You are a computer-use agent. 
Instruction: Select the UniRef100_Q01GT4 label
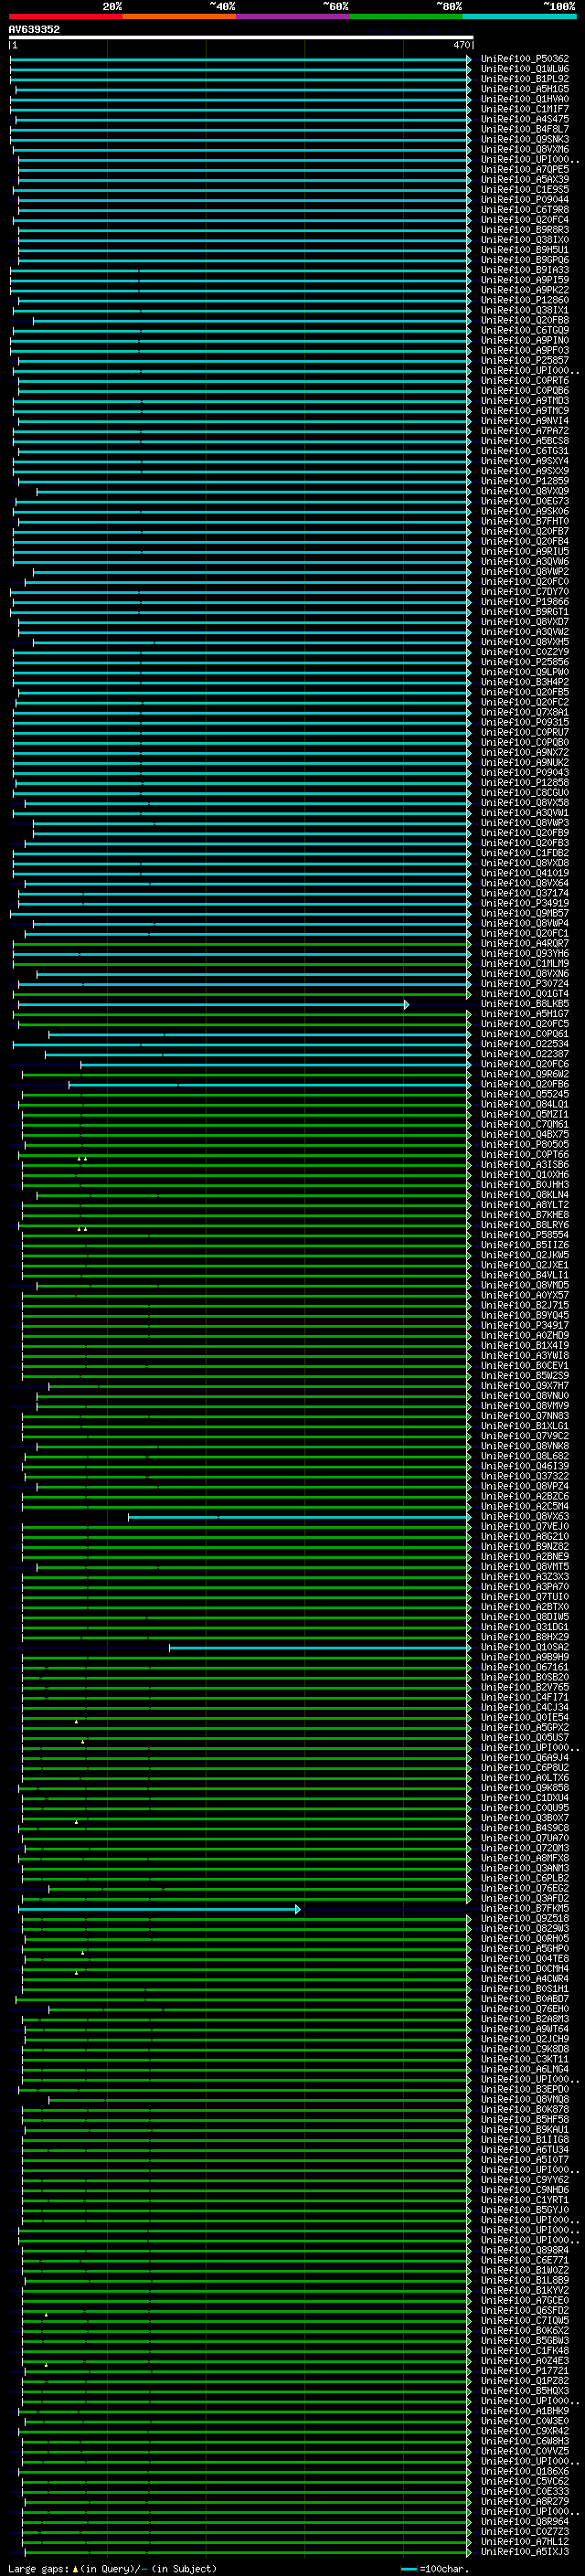525,994
